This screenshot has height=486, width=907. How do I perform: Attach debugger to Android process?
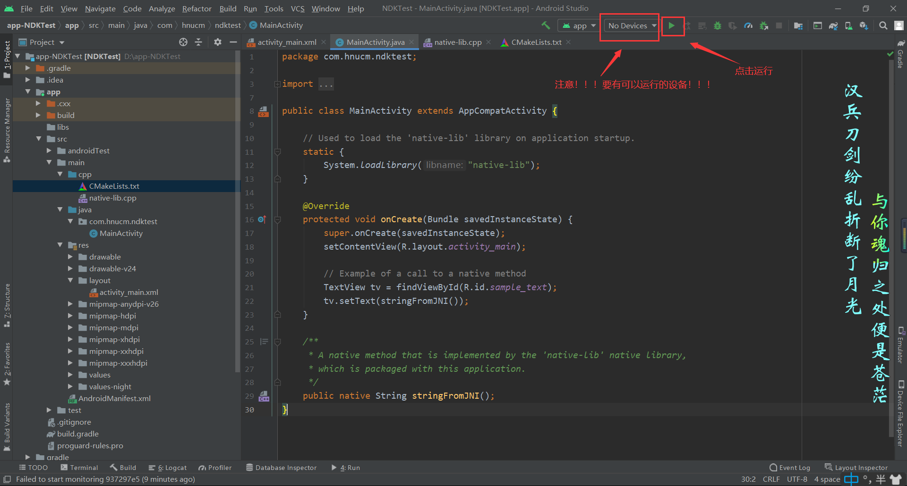coord(764,25)
